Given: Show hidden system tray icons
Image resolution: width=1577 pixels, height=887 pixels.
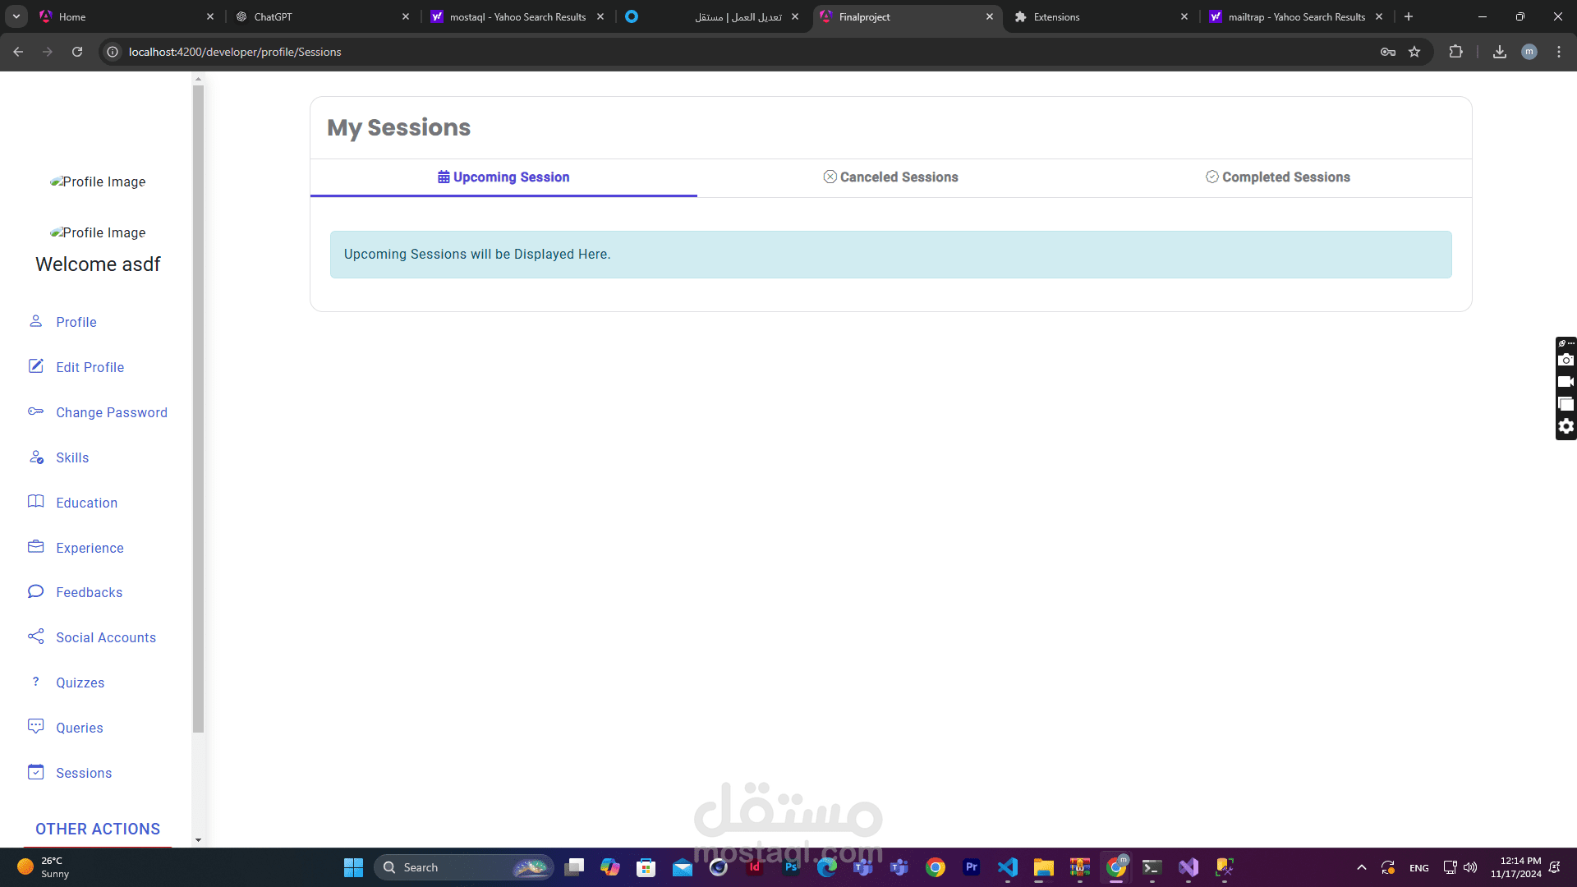Looking at the screenshot, I should [1361, 867].
